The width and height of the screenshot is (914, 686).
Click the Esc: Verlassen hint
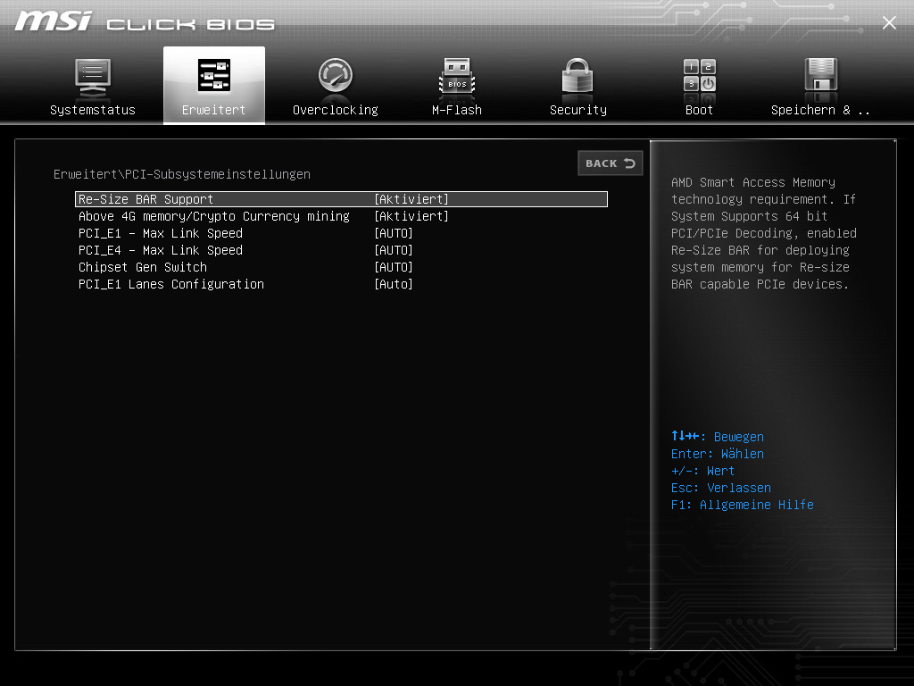pyautogui.click(x=721, y=488)
